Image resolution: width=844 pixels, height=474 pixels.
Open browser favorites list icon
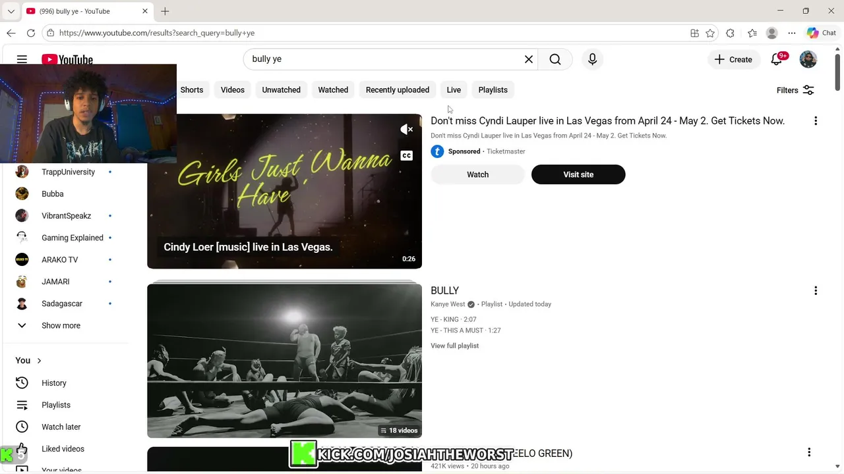coord(752,33)
